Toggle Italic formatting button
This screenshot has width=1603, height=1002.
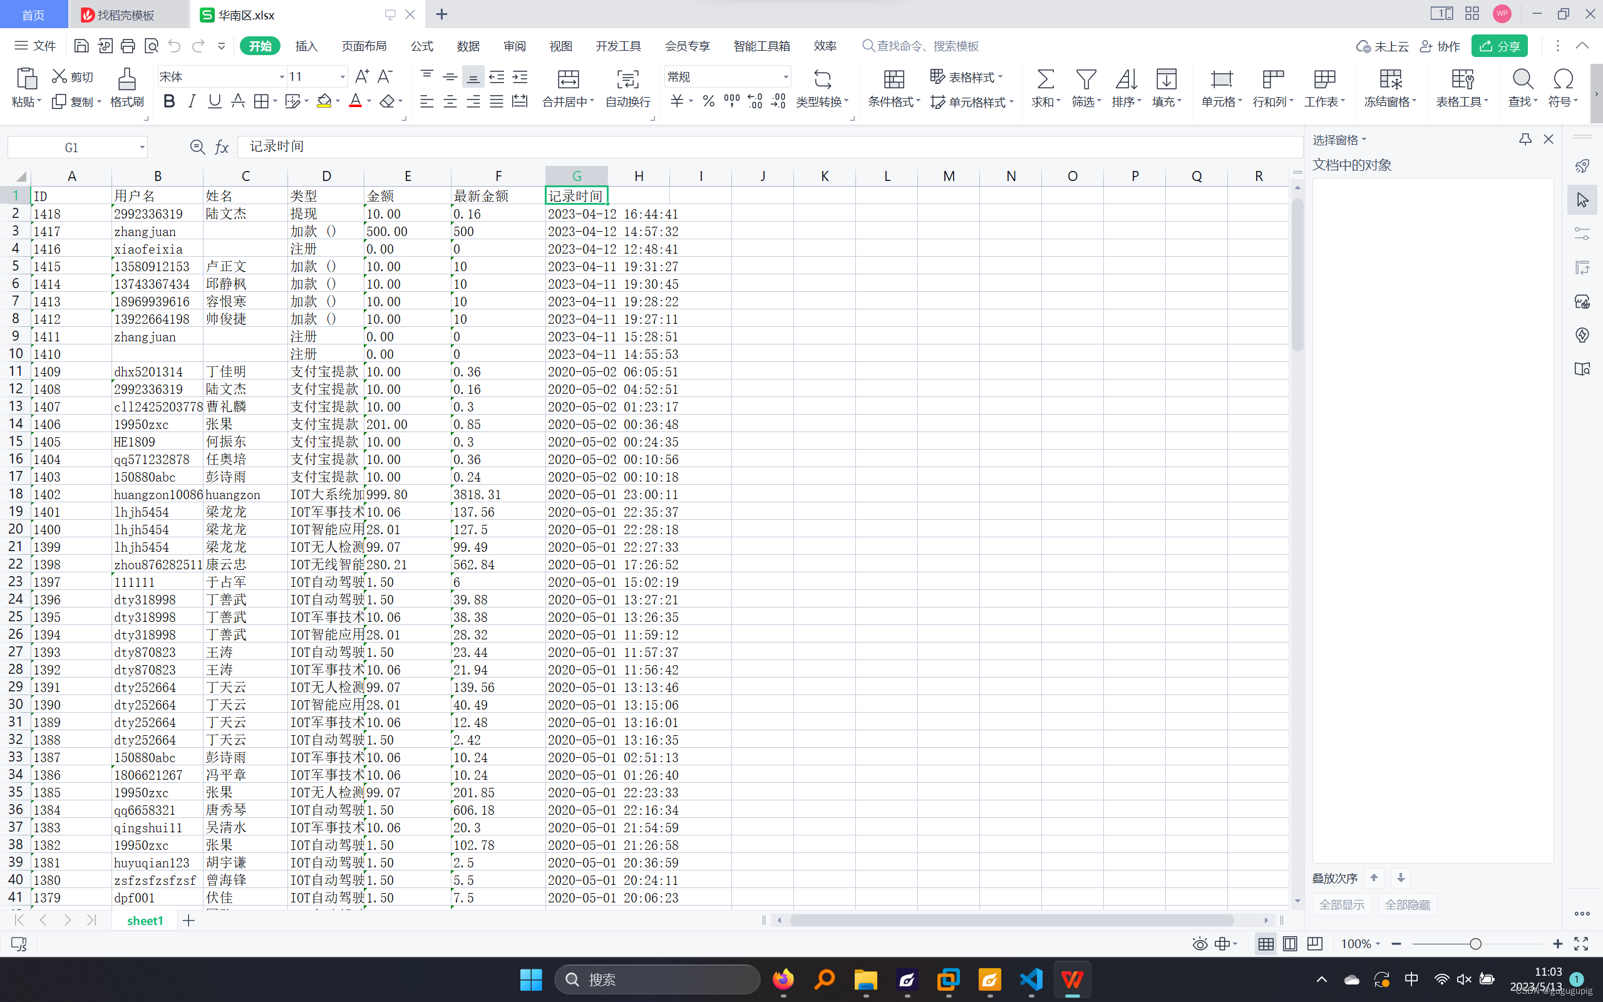click(x=192, y=101)
